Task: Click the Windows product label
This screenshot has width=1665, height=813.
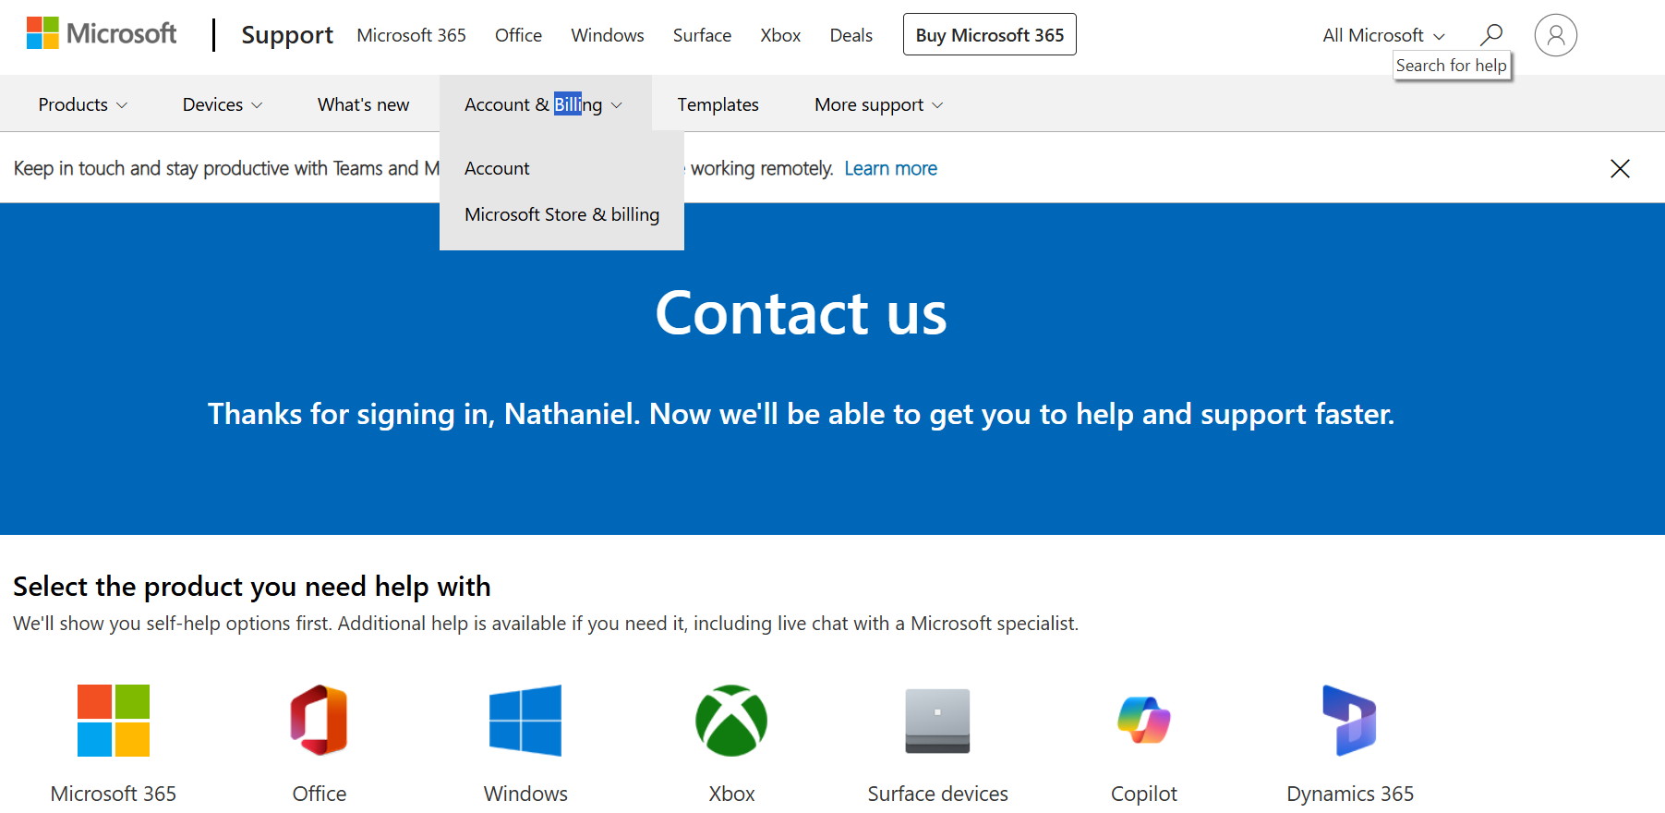Action: (x=525, y=794)
